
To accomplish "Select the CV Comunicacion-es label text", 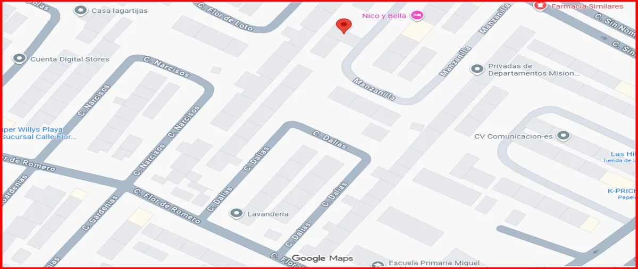I will pyautogui.click(x=514, y=136).
